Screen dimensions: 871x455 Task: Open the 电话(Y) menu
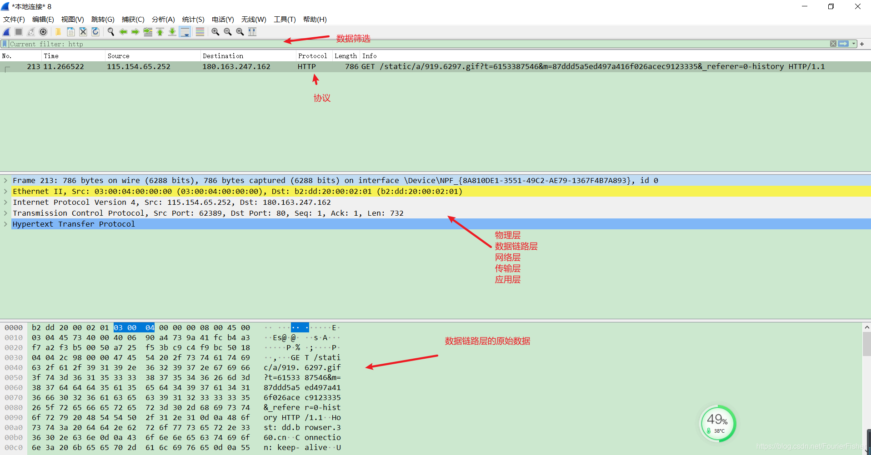point(223,20)
